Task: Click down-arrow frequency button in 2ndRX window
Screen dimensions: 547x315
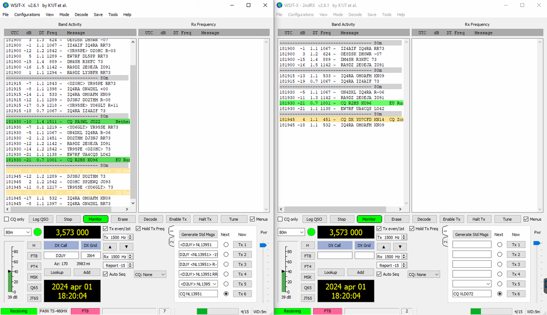Action: 400,246
